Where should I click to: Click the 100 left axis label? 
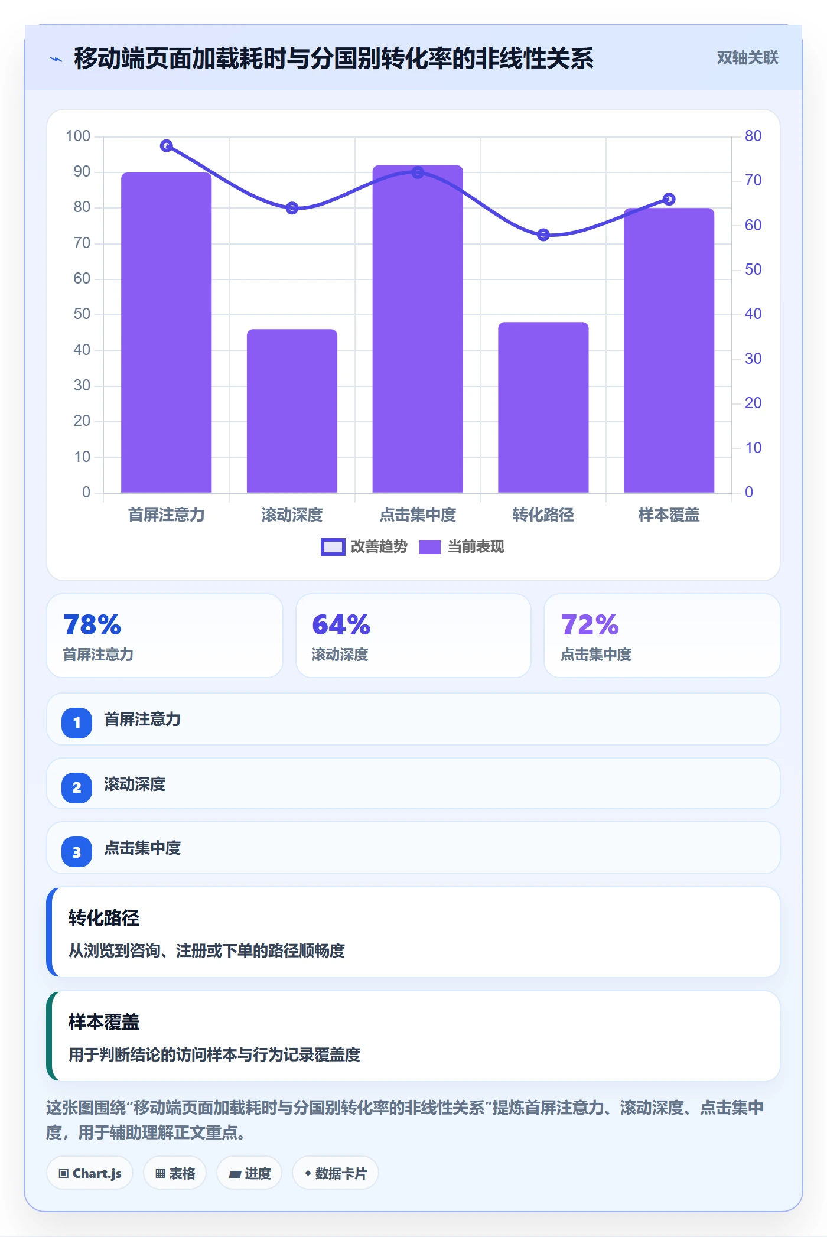pos(78,136)
